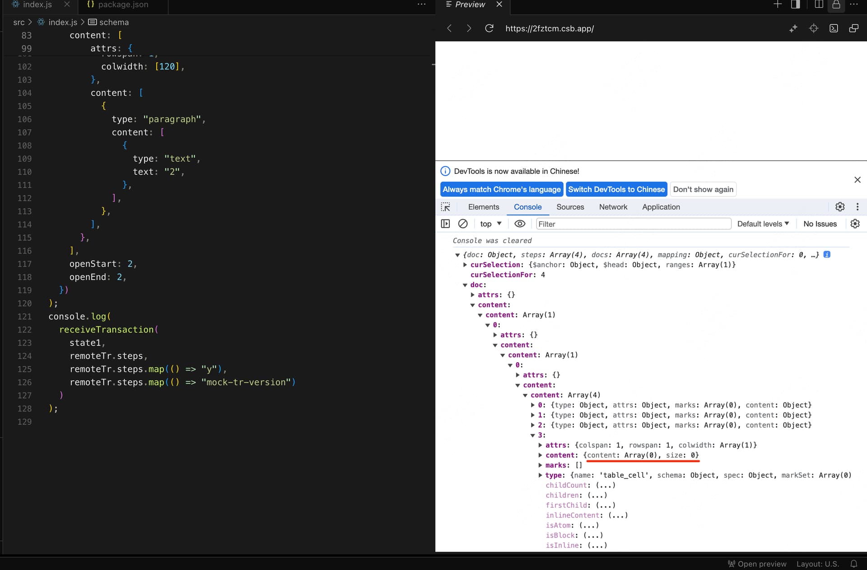The image size is (867, 570).
Task: Click the inspect element picker icon
Action: pyautogui.click(x=446, y=207)
